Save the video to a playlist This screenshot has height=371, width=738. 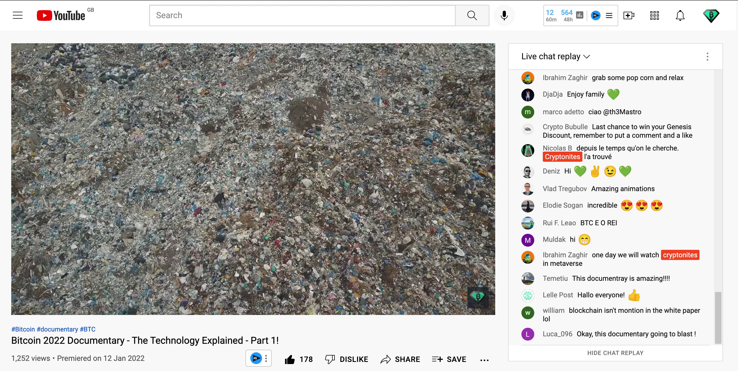click(449, 359)
